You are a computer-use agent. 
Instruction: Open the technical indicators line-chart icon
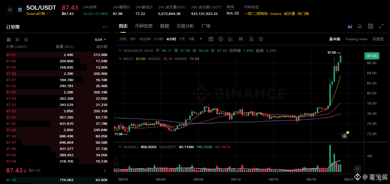[231, 39]
